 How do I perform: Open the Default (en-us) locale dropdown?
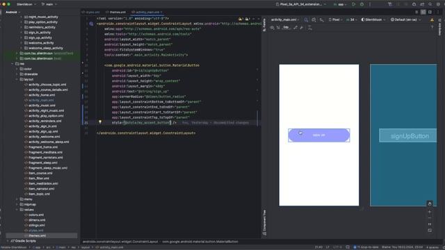tap(405, 20)
